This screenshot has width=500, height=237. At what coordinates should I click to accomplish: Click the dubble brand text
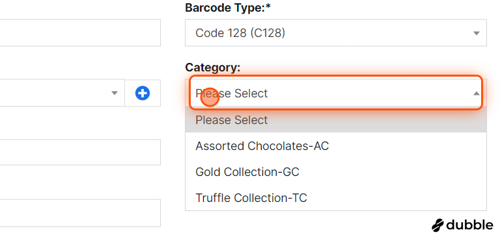coord(469,225)
